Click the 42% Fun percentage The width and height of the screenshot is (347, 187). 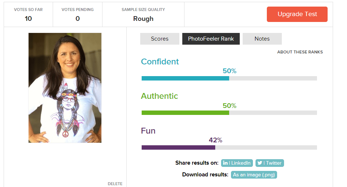coord(215,140)
